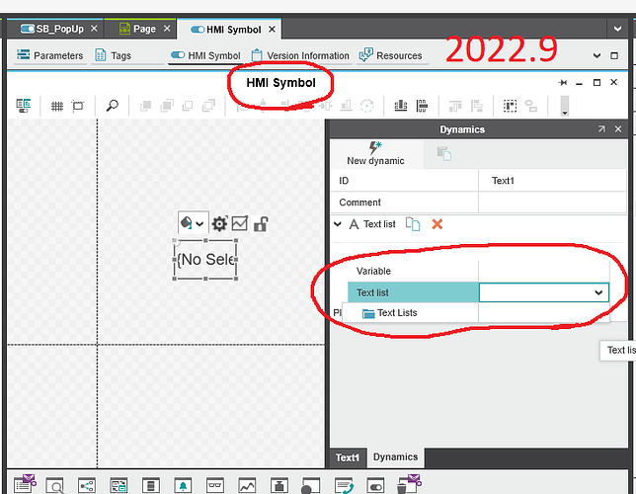Switch to the Text1 bottom tab
The image size is (636, 494).
347,457
